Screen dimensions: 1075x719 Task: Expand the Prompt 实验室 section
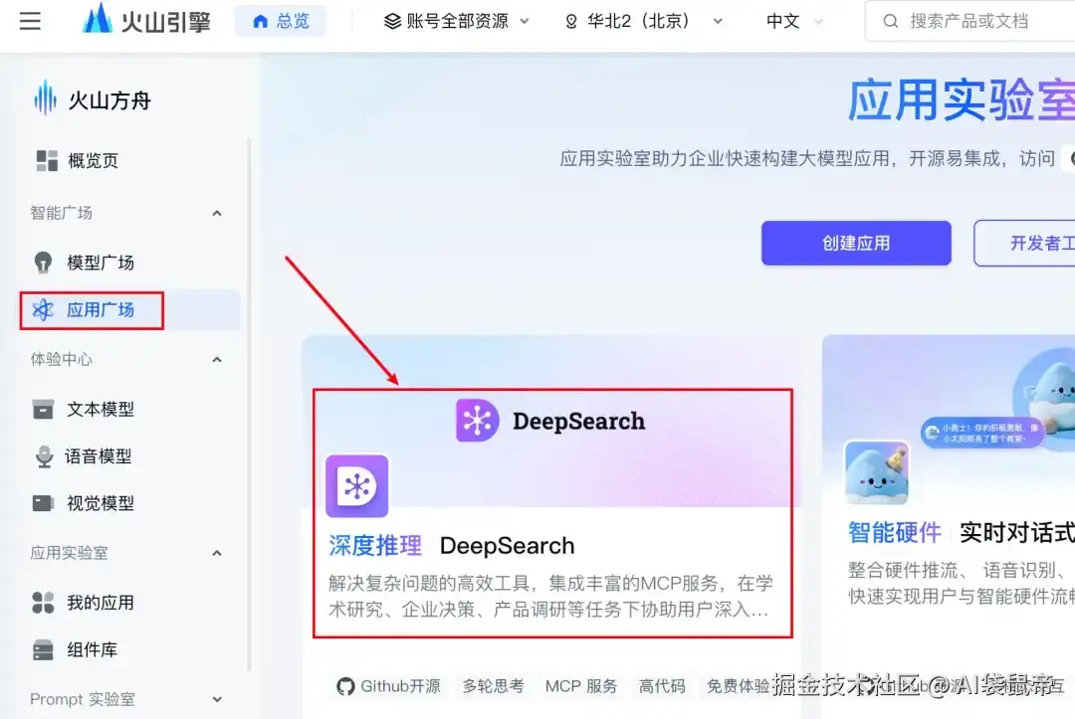pyautogui.click(x=217, y=699)
